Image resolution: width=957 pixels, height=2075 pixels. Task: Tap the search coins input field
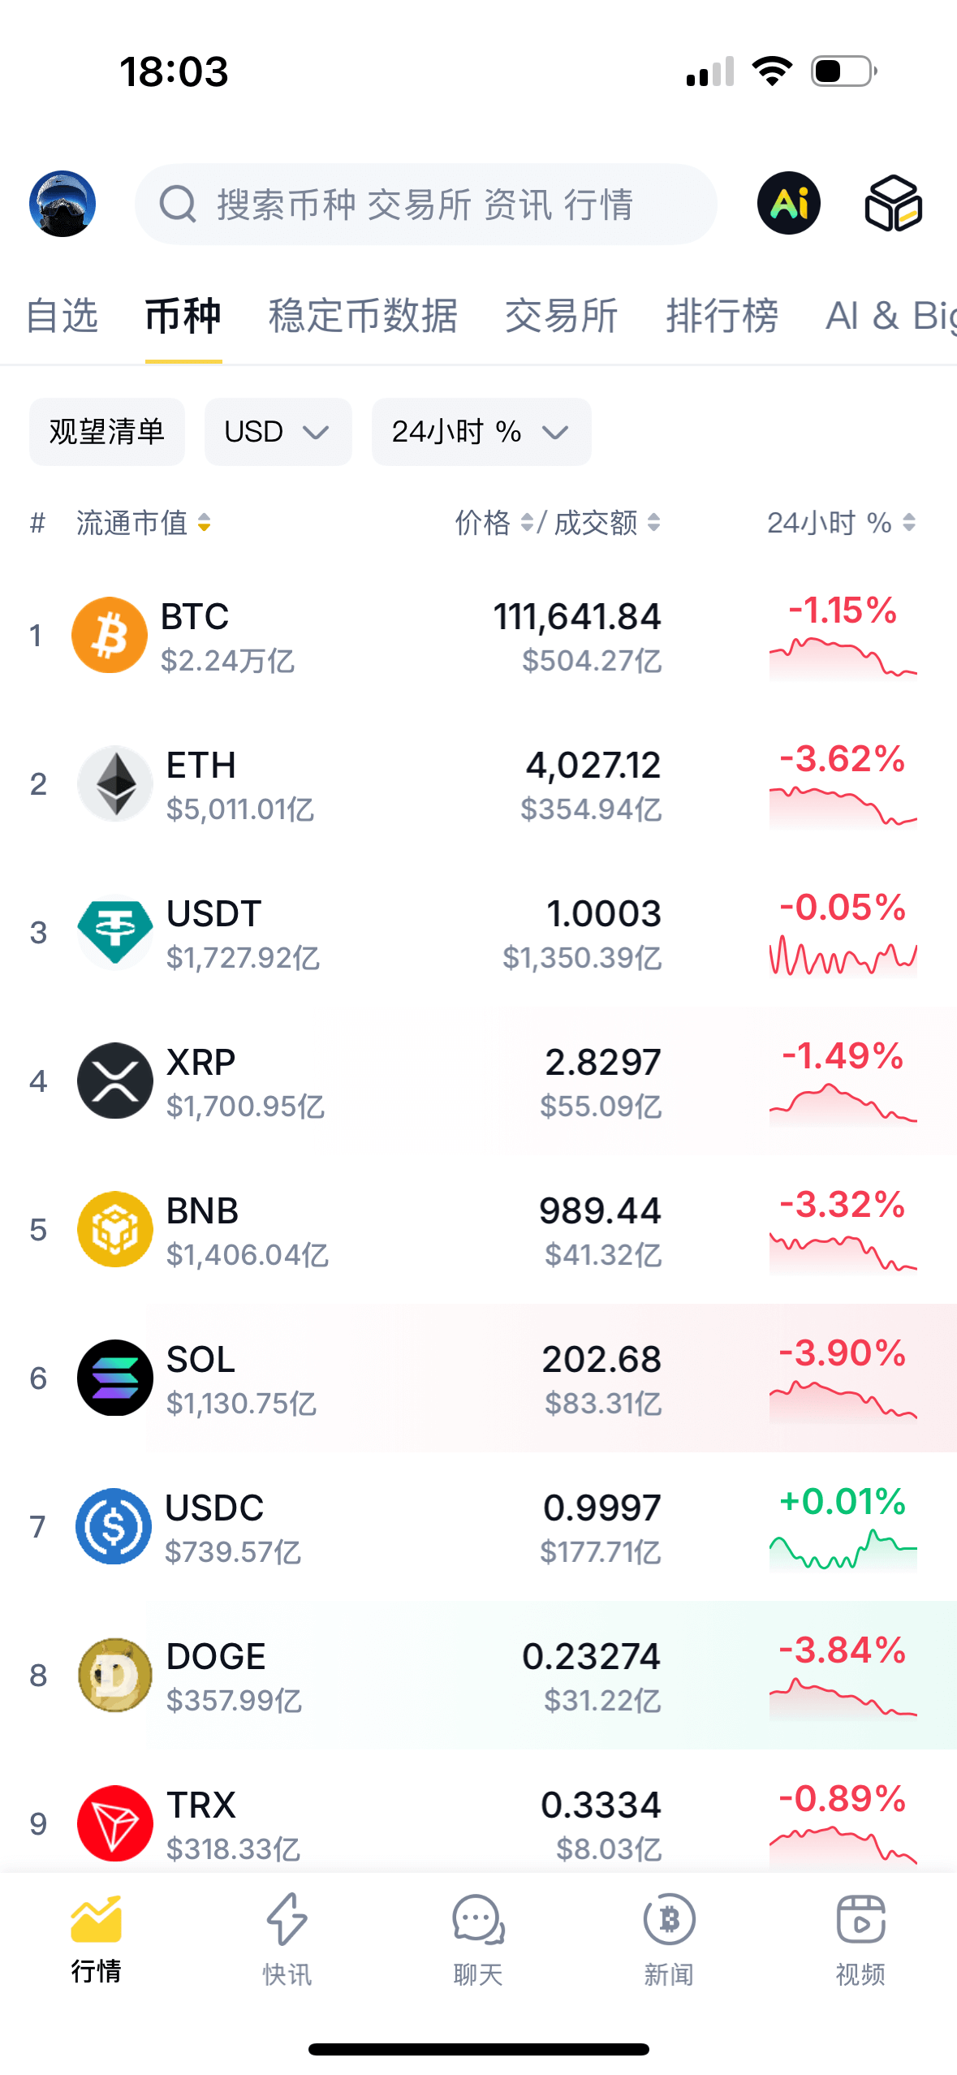click(426, 204)
